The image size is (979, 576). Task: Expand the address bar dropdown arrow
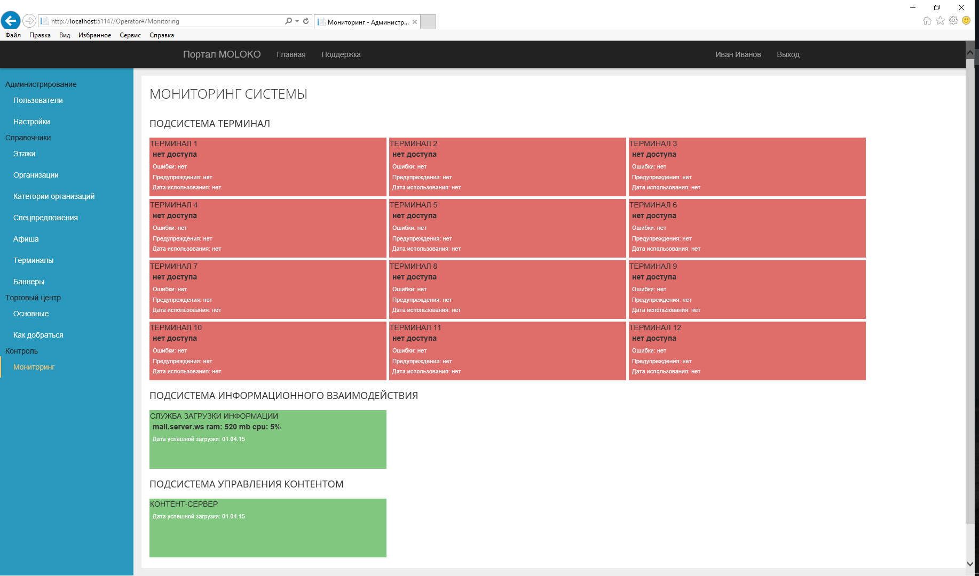[x=297, y=21]
